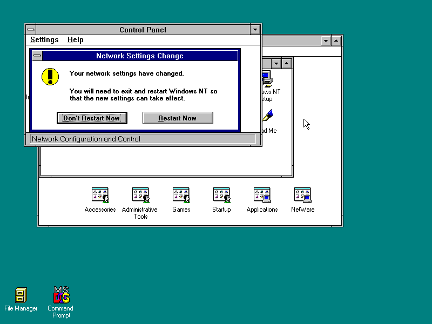Click the Windows NT Setup computer icon
432x324 pixels.
[x=267, y=79]
